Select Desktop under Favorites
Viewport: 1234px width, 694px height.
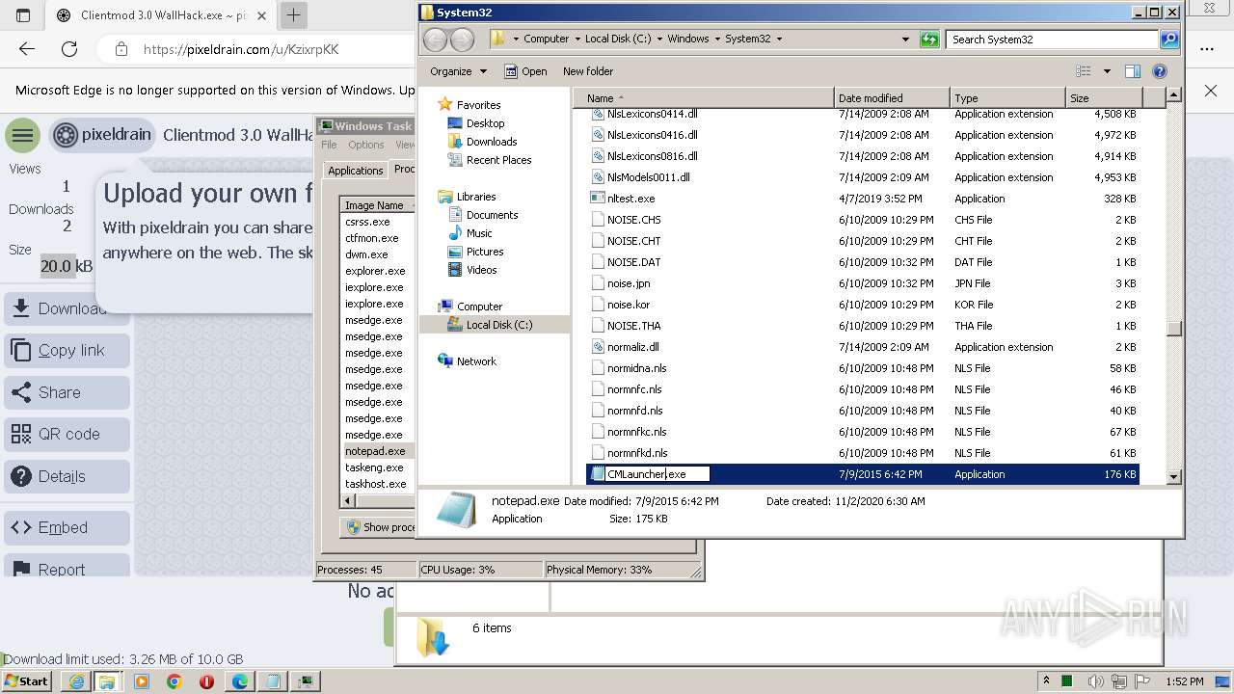pyautogui.click(x=485, y=123)
